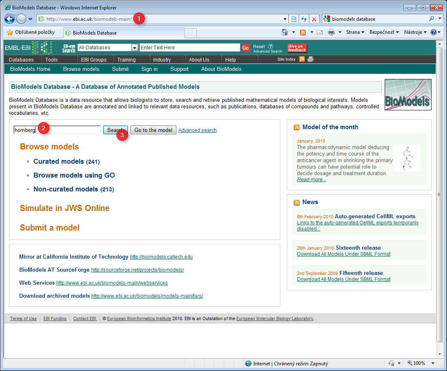Click the Read mail toolbar icon
The image size is (447, 371).
tap(320, 32)
